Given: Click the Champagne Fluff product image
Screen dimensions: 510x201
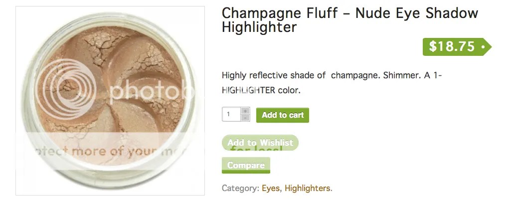Looking at the screenshot, I should pyautogui.click(x=110, y=101).
